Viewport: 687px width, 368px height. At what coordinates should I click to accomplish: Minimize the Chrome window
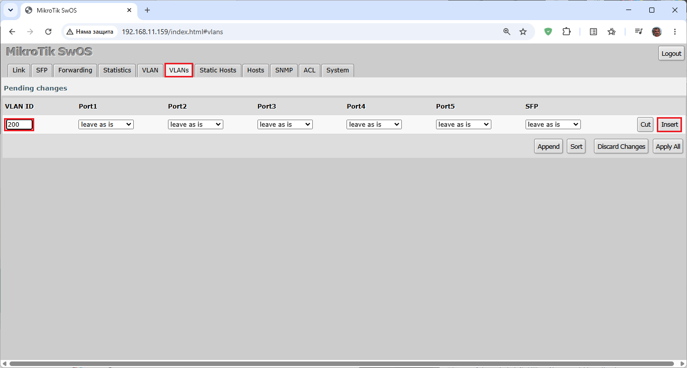click(x=629, y=10)
